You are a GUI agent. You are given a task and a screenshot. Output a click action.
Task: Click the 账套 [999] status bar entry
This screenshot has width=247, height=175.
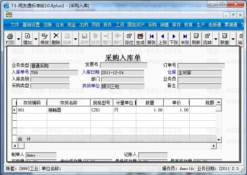coord(22,169)
